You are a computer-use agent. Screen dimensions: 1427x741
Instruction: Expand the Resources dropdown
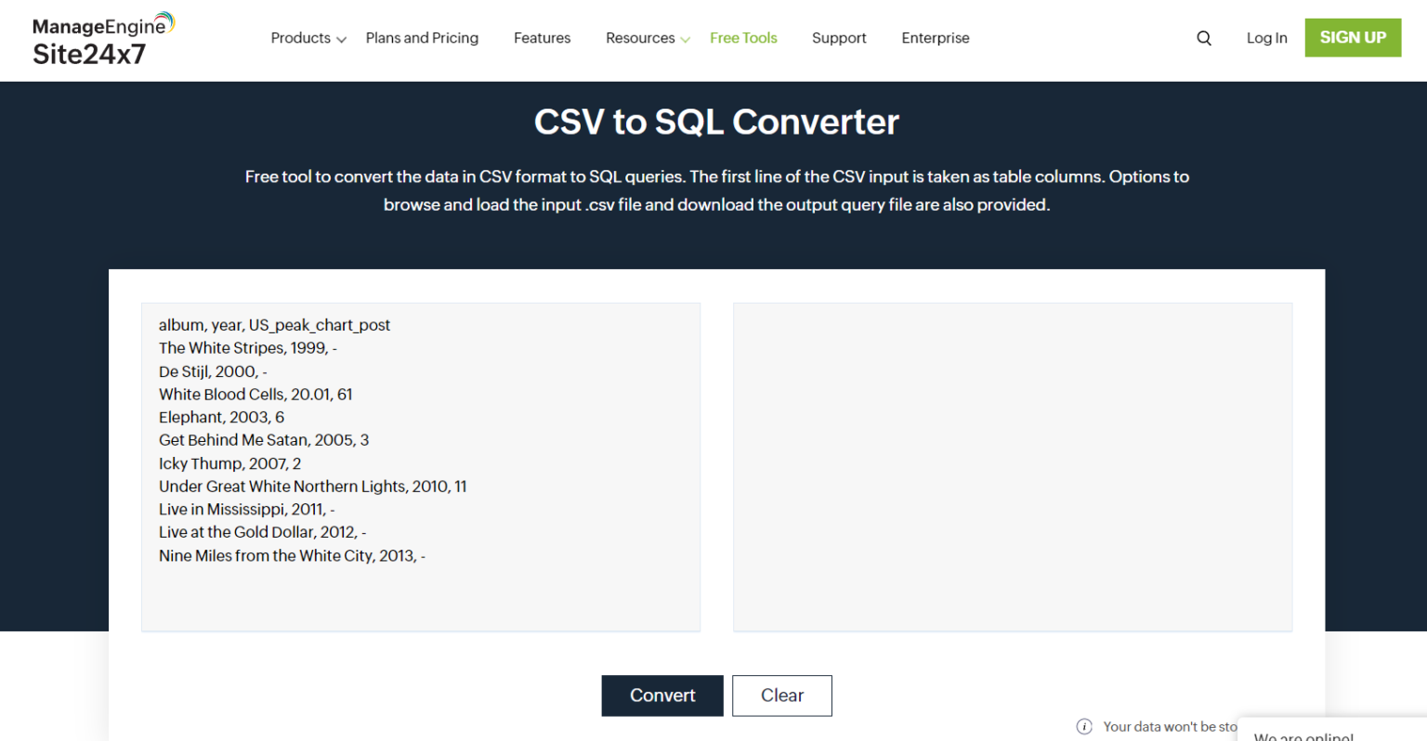point(641,38)
